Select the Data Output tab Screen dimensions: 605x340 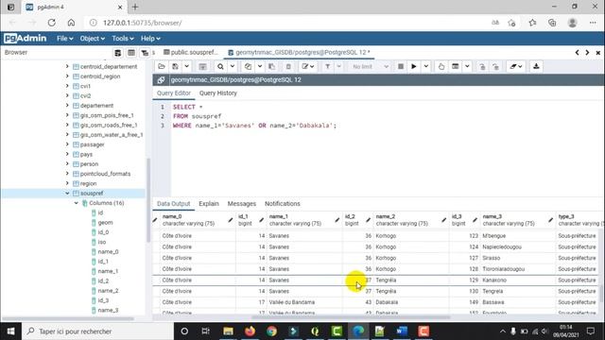coord(173,204)
